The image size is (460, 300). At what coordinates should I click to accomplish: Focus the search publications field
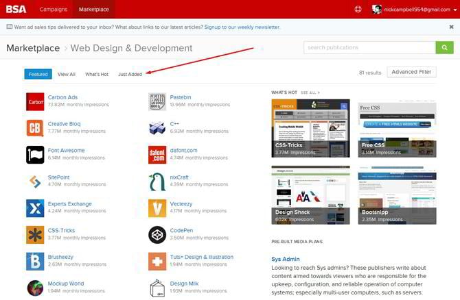(x=369, y=47)
